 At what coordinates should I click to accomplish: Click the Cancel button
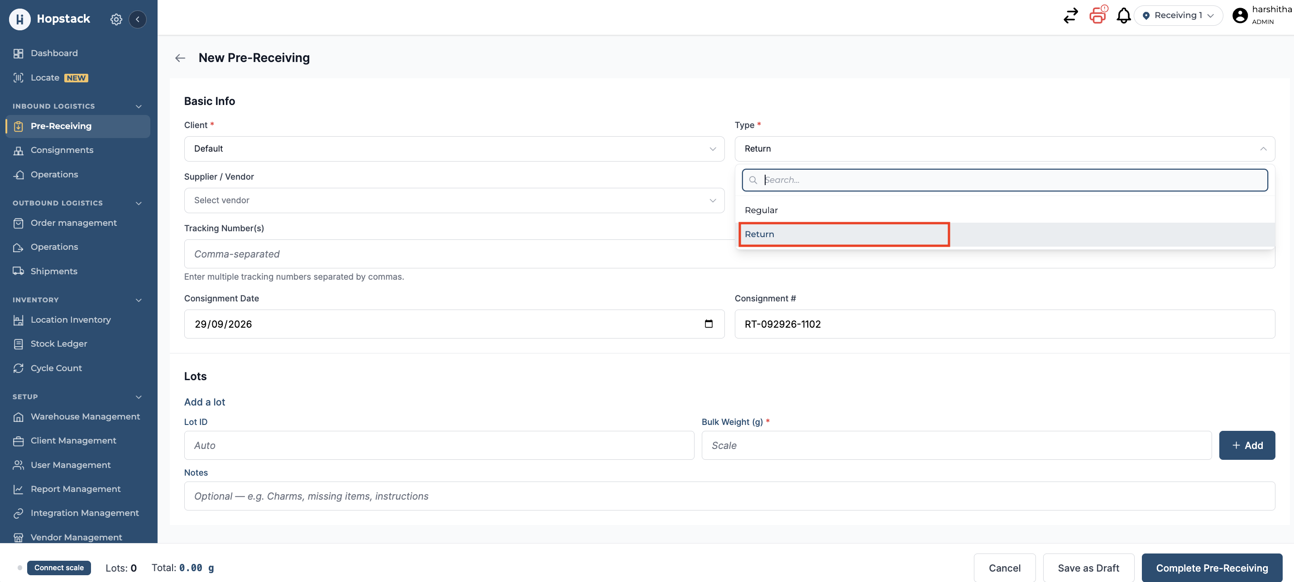[1005, 568]
